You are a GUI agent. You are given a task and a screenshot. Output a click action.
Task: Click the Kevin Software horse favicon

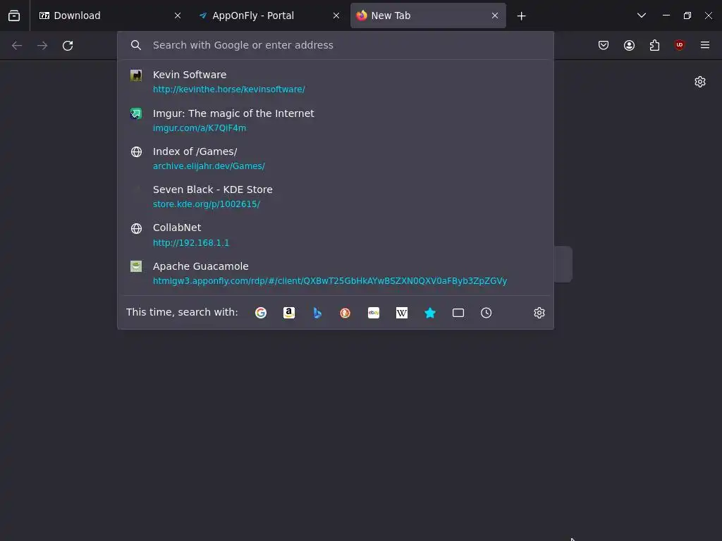click(x=136, y=75)
